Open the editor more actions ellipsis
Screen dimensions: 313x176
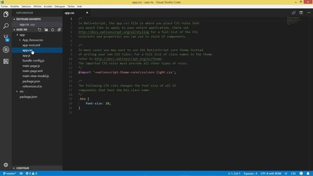(309, 13)
